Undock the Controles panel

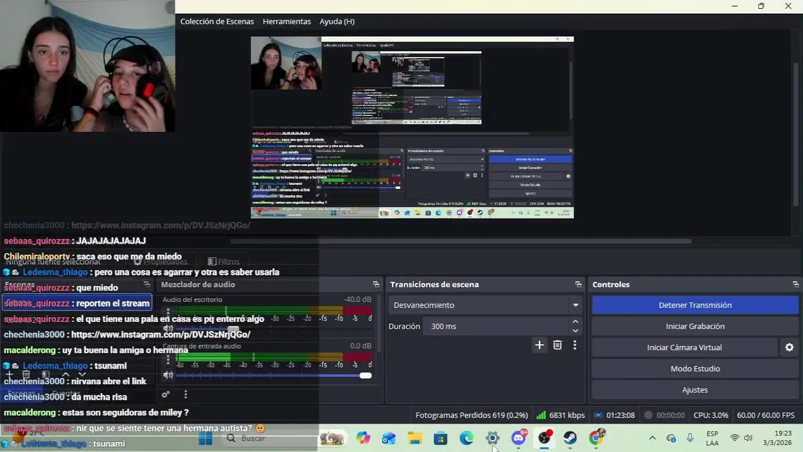(795, 284)
